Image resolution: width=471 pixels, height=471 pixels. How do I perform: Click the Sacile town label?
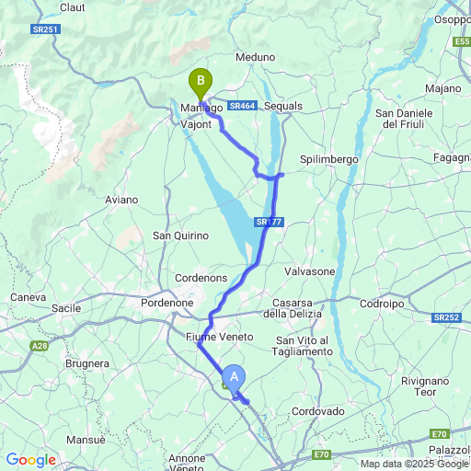click(66, 308)
